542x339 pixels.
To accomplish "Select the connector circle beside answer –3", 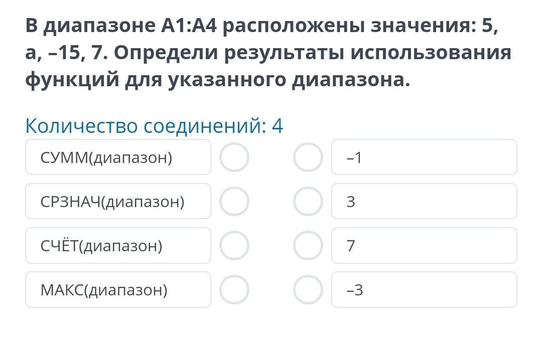I will tap(308, 290).
